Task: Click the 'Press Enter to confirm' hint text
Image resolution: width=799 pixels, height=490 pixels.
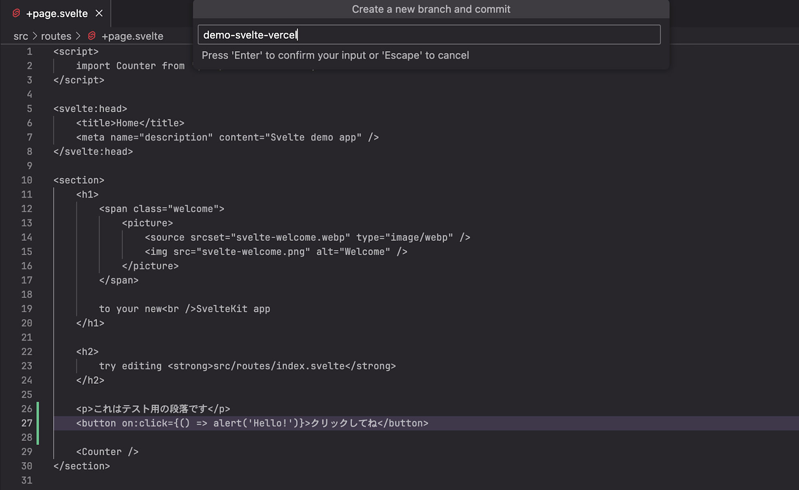Action: click(335, 56)
